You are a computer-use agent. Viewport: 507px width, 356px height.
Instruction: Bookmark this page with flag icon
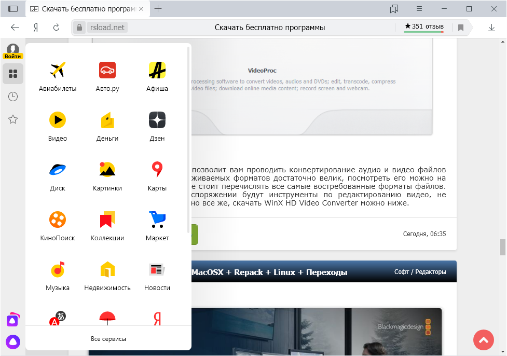(461, 28)
